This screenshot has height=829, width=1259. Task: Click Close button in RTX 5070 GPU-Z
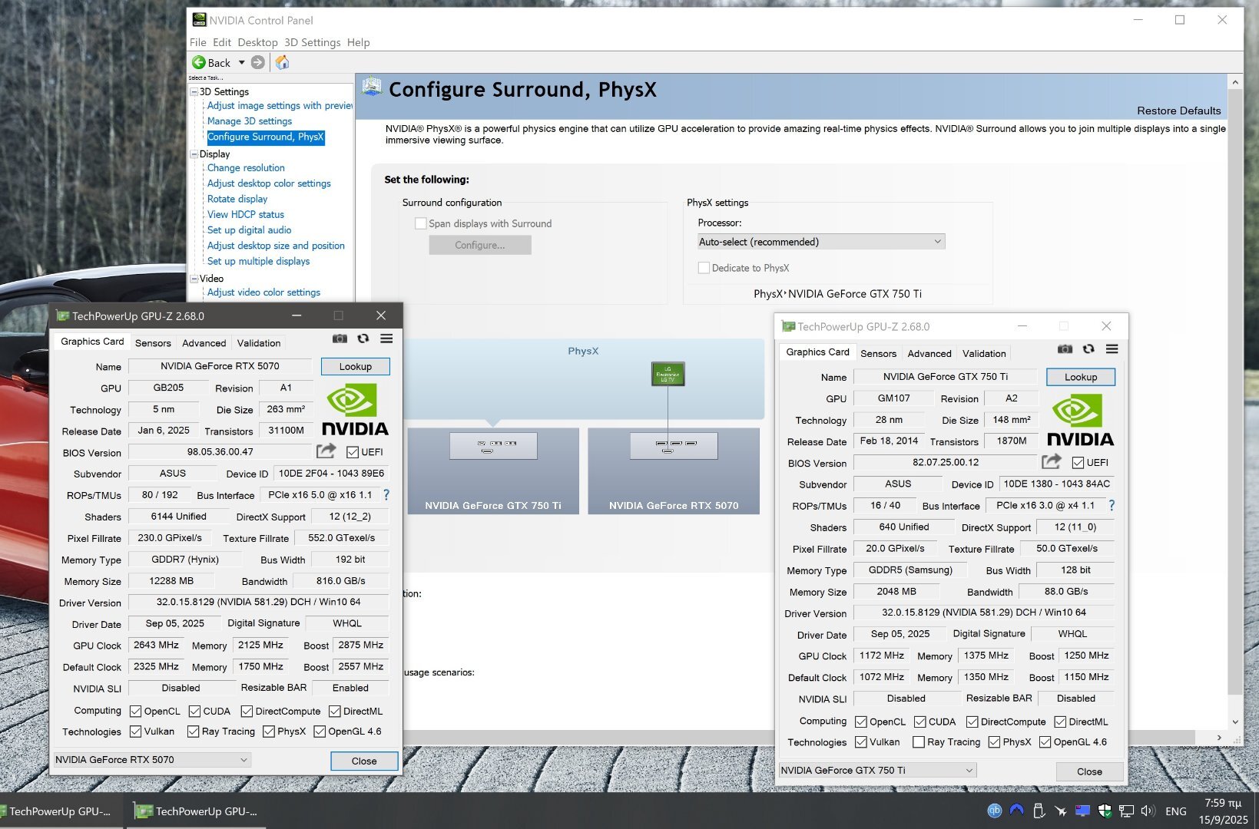pyautogui.click(x=364, y=761)
